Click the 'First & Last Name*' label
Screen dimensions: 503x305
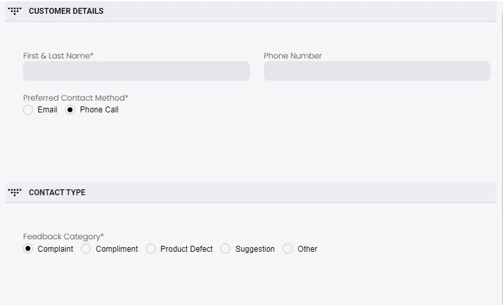pos(59,56)
